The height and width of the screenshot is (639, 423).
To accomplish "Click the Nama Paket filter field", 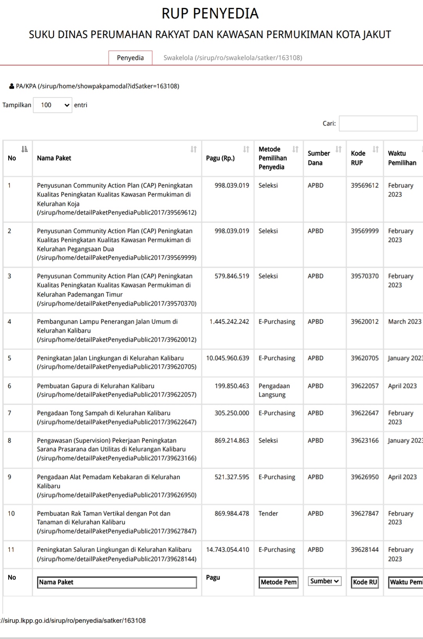I will tap(117, 582).
